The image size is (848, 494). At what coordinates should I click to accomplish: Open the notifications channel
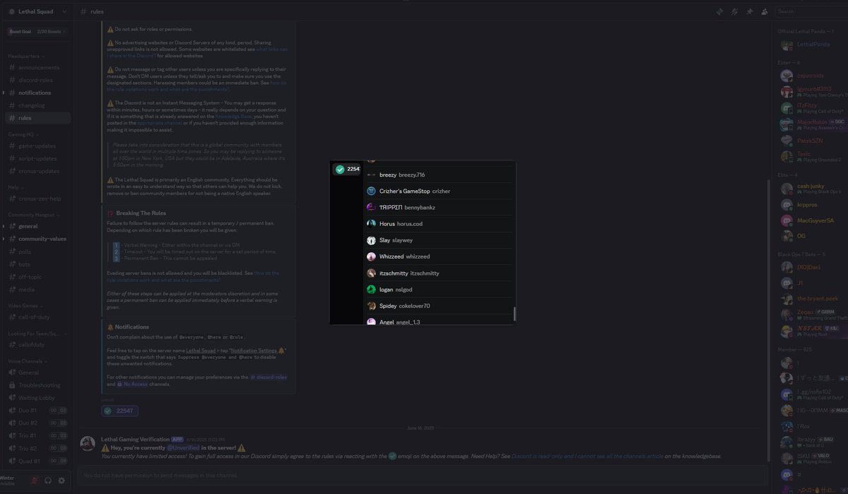point(38,93)
